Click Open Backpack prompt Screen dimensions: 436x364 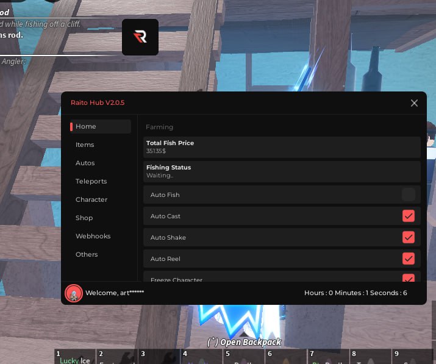[245, 342]
